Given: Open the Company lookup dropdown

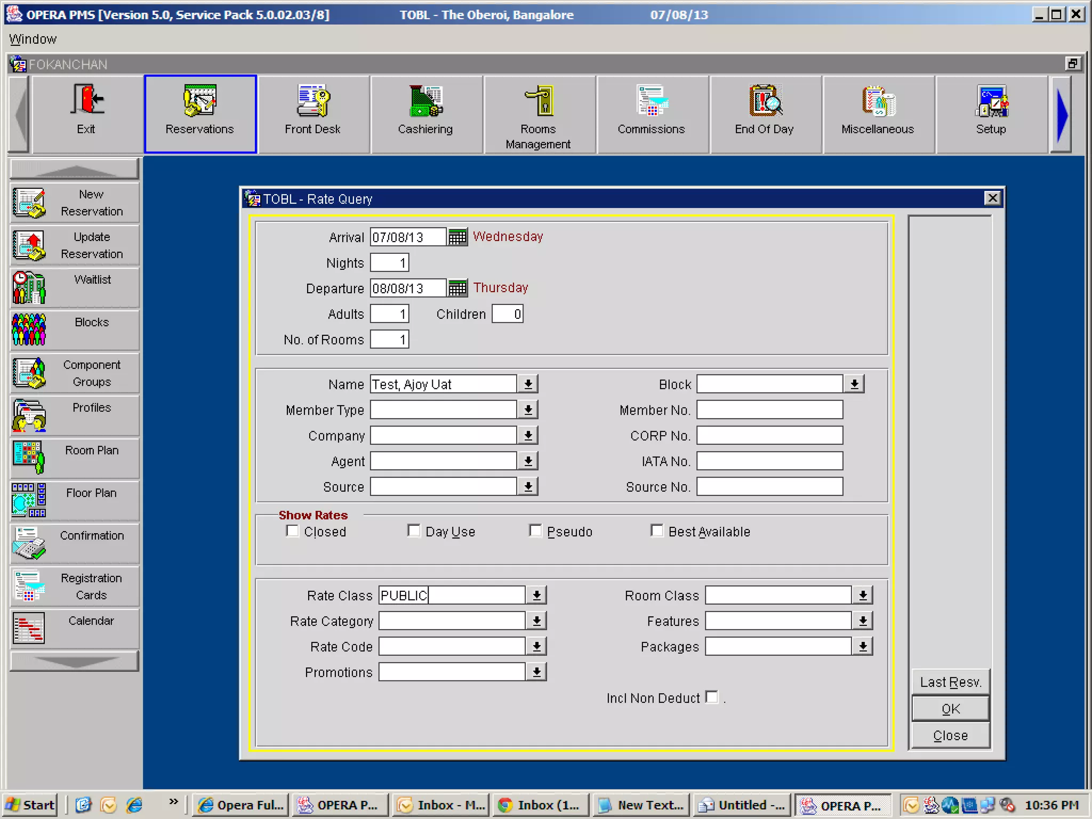Looking at the screenshot, I should 528,436.
